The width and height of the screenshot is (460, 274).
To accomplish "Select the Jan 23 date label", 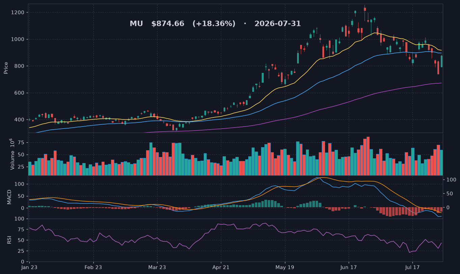I will point(29,268).
